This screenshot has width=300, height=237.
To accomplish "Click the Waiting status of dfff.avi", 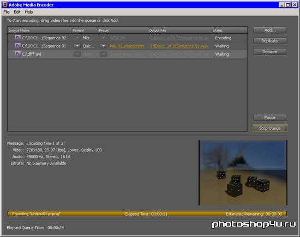I will click(x=222, y=54).
